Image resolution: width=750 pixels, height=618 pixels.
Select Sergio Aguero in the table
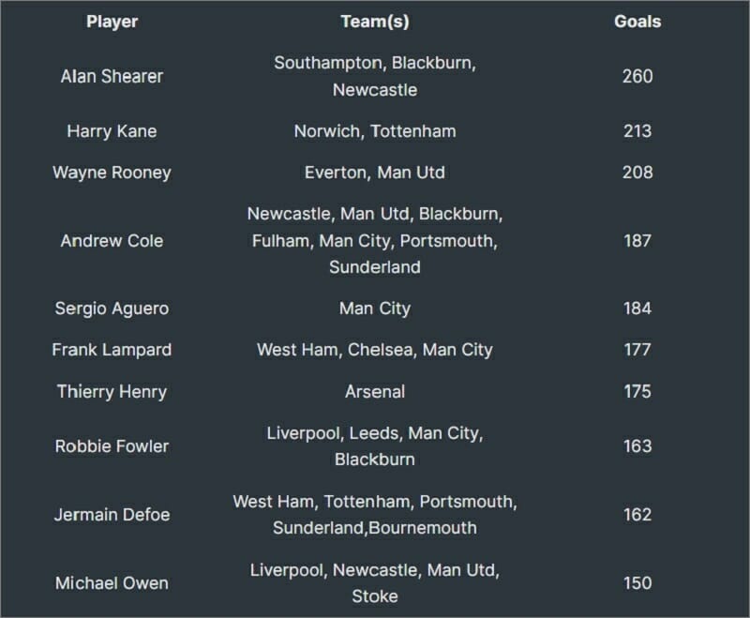click(x=112, y=309)
